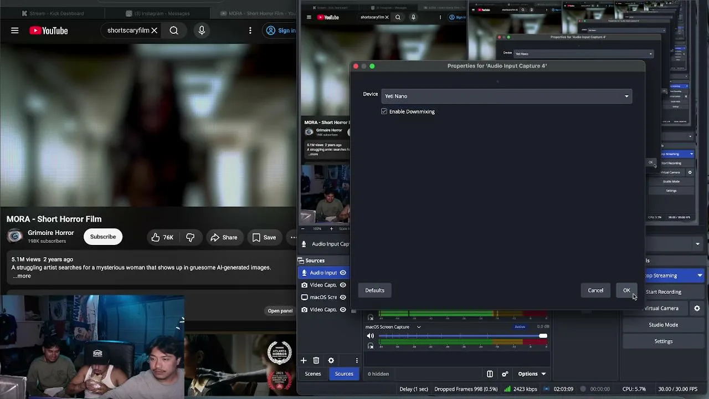Toggle visibility of the last Video Capture source

pyautogui.click(x=343, y=309)
